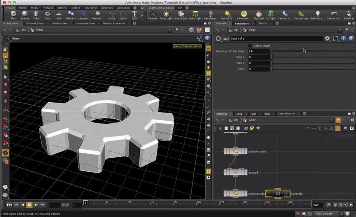Jump to the first frame
The width and height of the screenshot is (356, 217).
pos(9,205)
